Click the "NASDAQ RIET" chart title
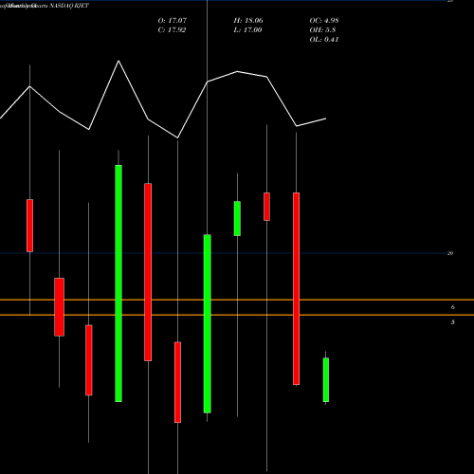The width and height of the screenshot is (474, 474). pos(69,6)
